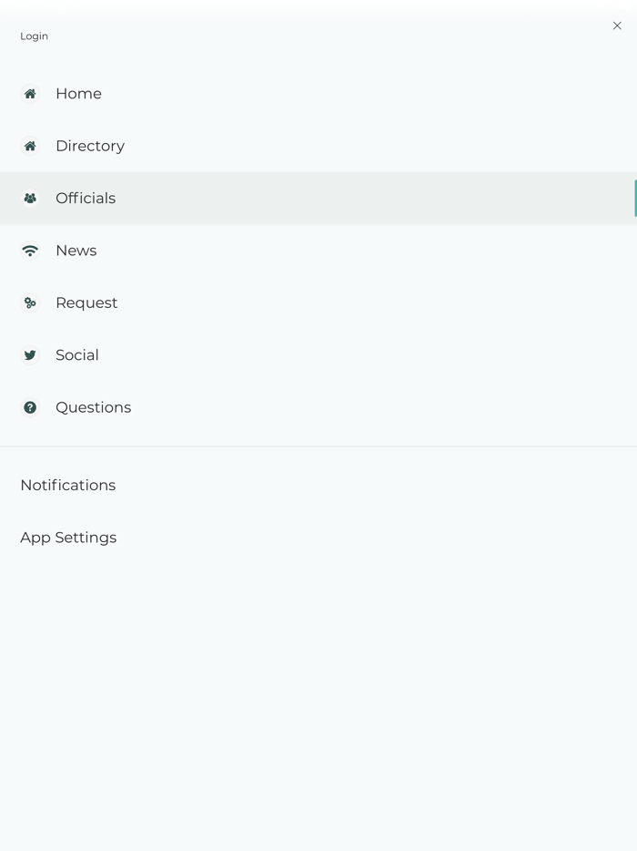The image size is (637, 851).
Task: Click the Questions help circle icon
Action: pos(30,407)
